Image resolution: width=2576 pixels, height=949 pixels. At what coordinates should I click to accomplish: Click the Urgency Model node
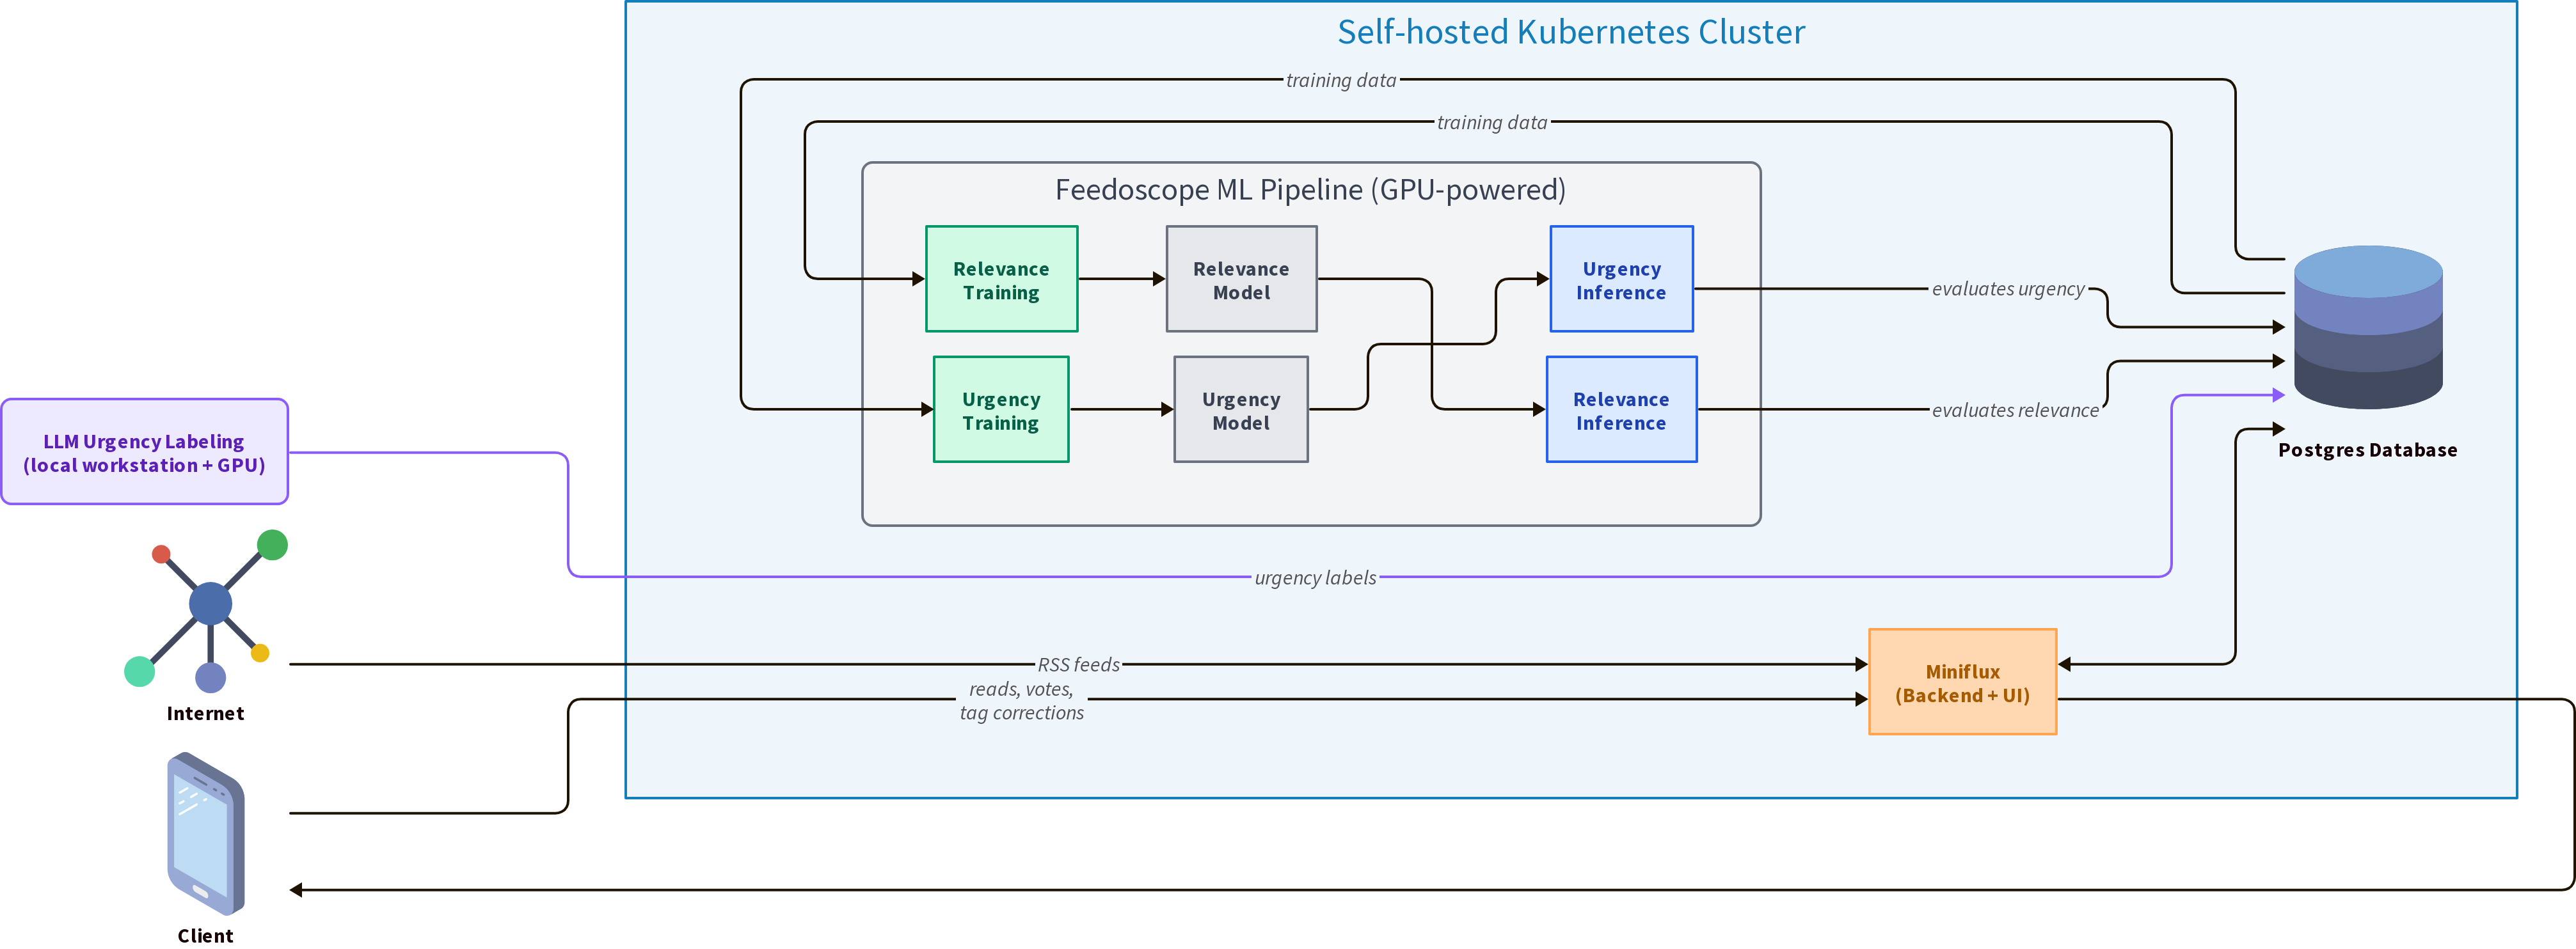pyautogui.click(x=1241, y=409)
